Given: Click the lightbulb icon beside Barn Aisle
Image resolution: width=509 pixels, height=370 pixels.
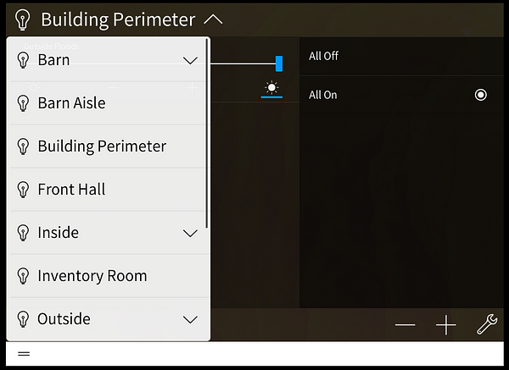Looking at the screenshot, I should pyautogui.click(x=23, y=103).
